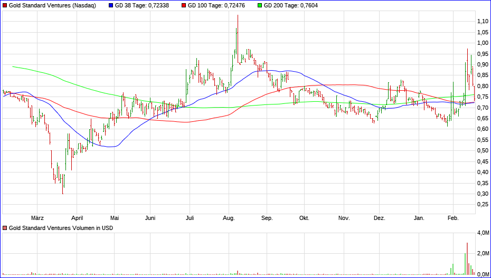Click the tallest red volume bar in February
The height and width of the screenshot is (278, 491).
pyautogui.click(x=467, y=258)
